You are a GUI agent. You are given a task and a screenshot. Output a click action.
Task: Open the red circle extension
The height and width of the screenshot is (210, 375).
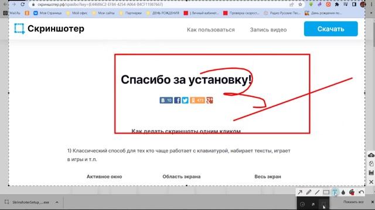(328, 5)
